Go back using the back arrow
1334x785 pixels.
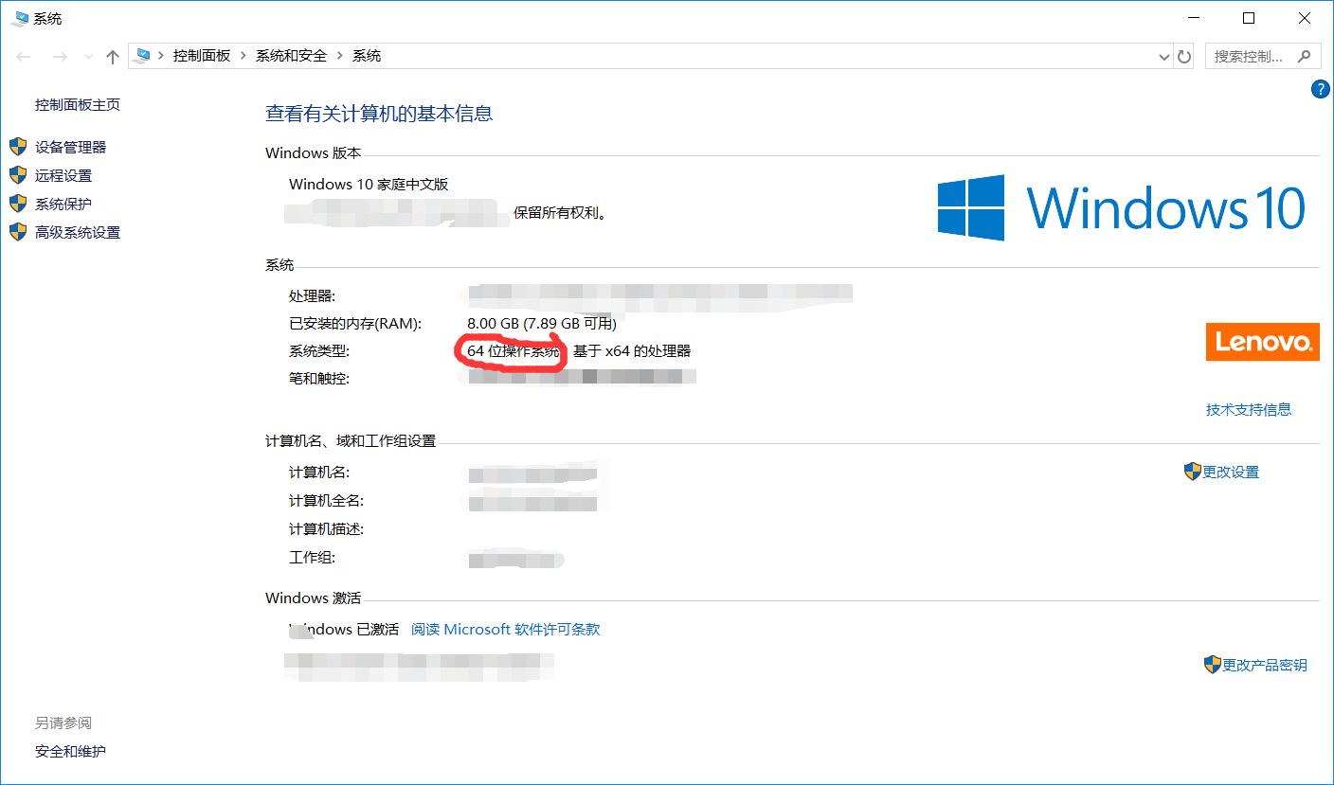(24, 57)
